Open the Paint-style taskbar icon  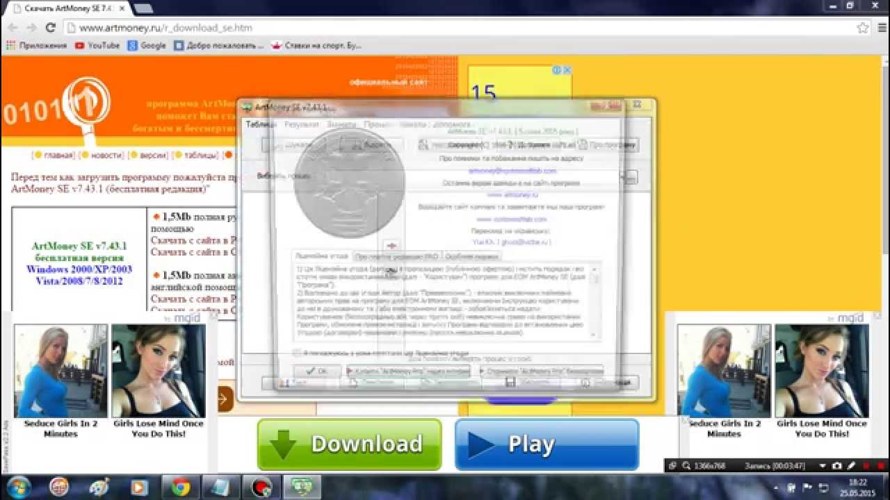100,487
